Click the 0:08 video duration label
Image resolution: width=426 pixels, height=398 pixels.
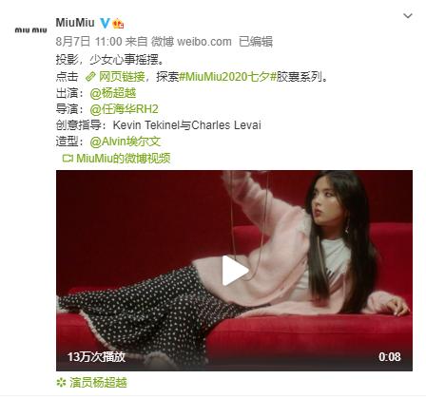pos(390,357)
